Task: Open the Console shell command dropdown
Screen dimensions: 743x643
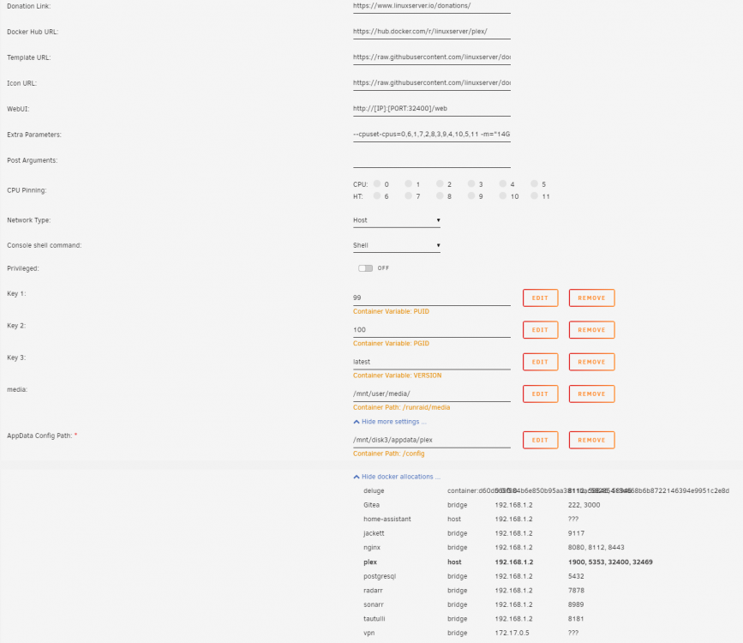Action: pos(397,246)
